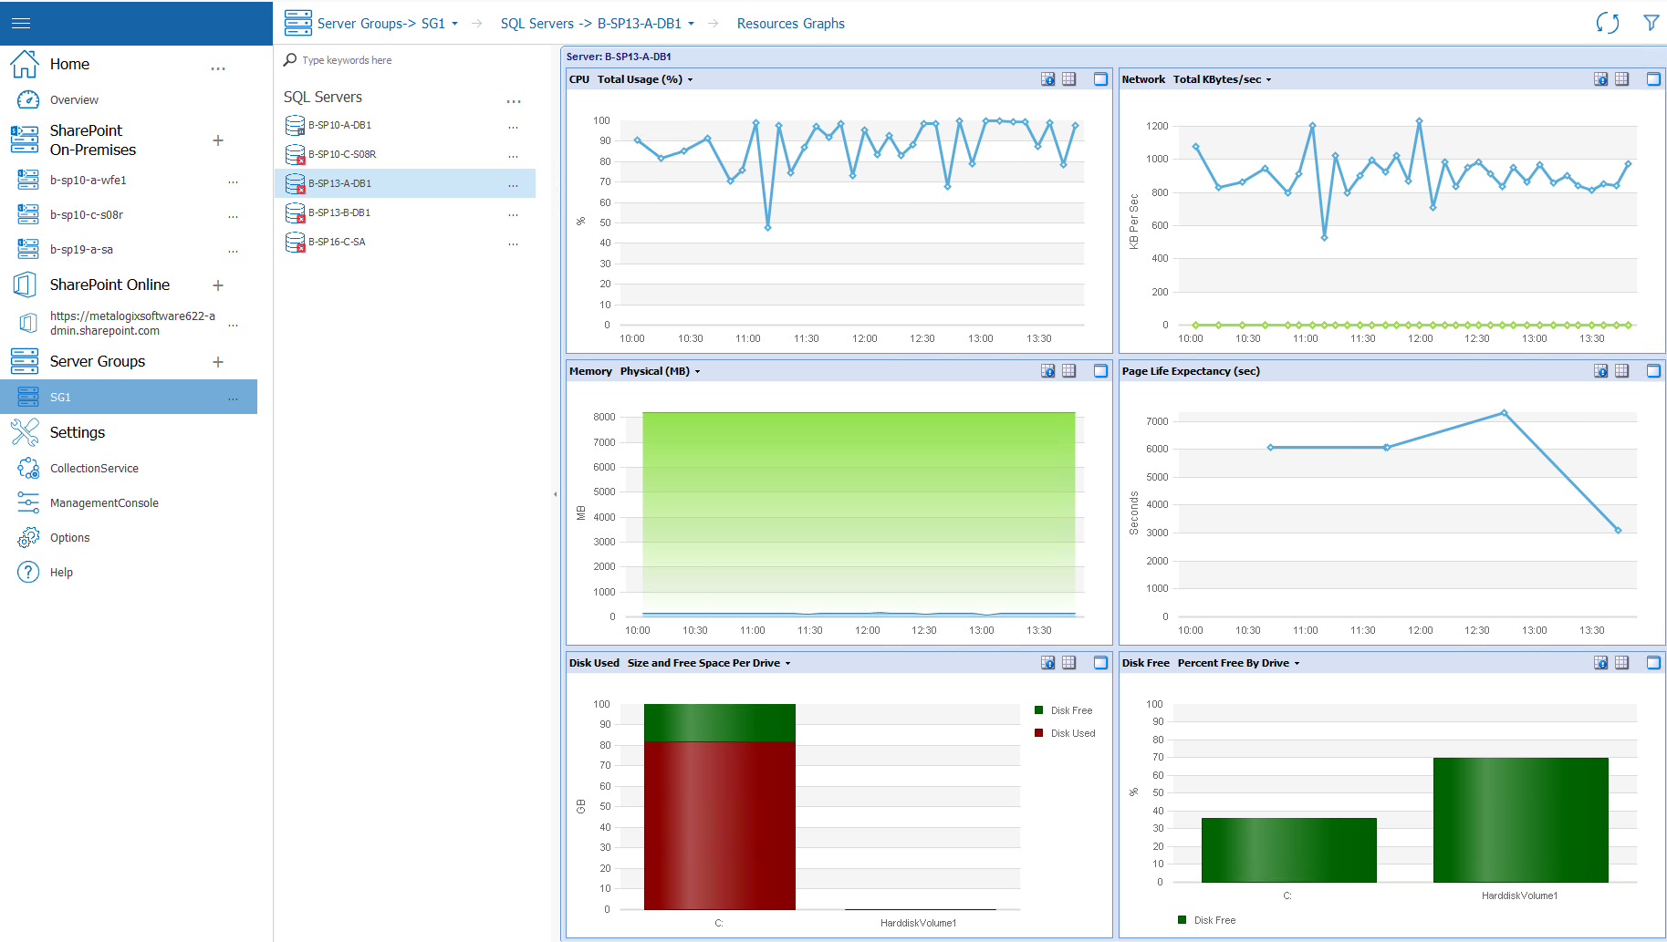Click the Resources Graphs breadcrumb link
This screenshot has width=1667, height=942.
790,24
